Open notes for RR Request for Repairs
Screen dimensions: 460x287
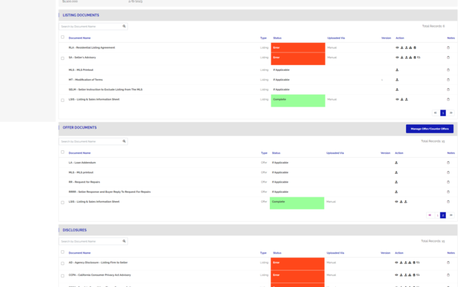448,182
